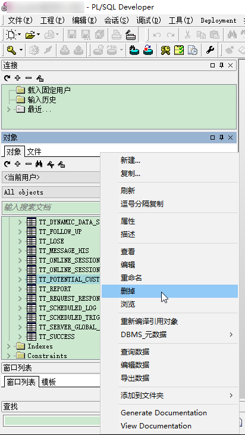Click the 输入搜索文档 search field
This screenshot has width=245, height=435.
[x=51, y=208]
